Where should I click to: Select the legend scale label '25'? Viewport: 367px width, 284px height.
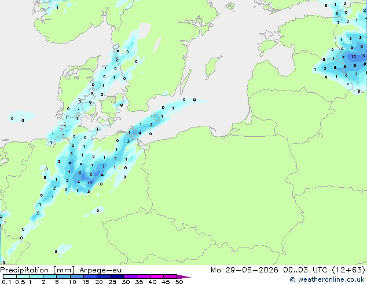click(112, 282)
